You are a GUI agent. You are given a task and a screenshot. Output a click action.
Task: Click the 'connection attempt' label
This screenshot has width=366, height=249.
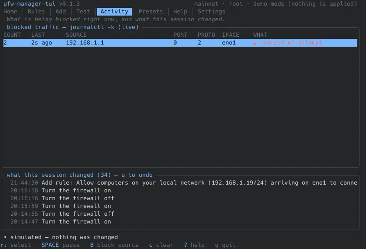pos(291,43)
